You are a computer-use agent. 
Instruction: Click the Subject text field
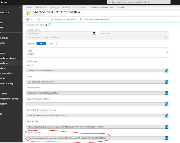coord(95,71)
